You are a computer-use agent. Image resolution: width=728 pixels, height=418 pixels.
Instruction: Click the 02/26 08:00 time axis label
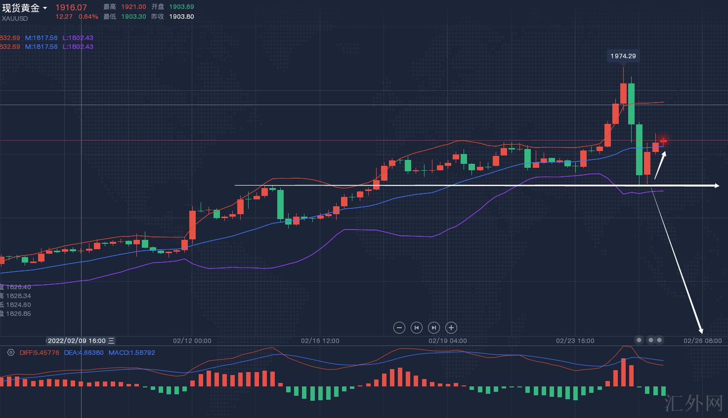702,341
